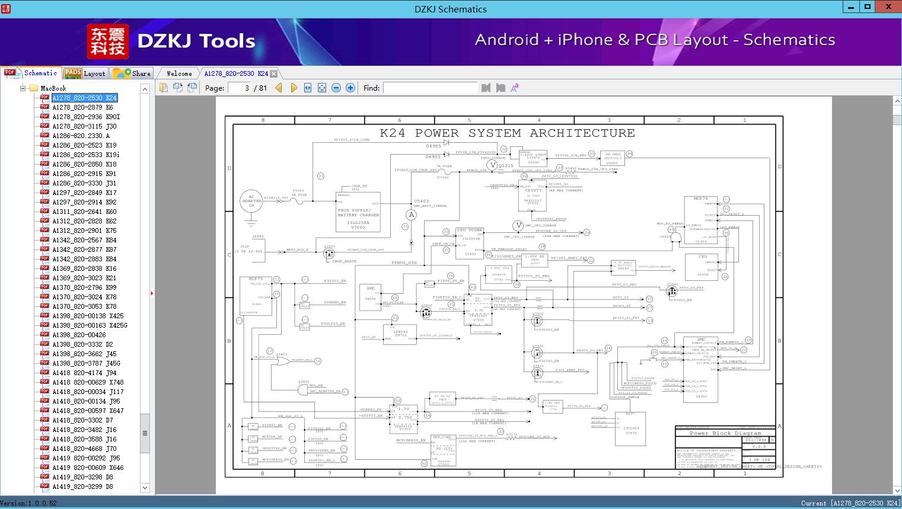Viewport: 902px width, 509px height.
Task: Open A1398_820-3332 D2 schematic
Action: click(x=82, y=344)
